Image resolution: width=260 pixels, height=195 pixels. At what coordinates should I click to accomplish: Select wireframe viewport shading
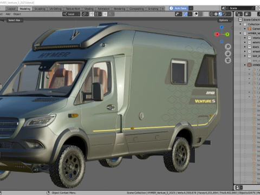point(211,14)
